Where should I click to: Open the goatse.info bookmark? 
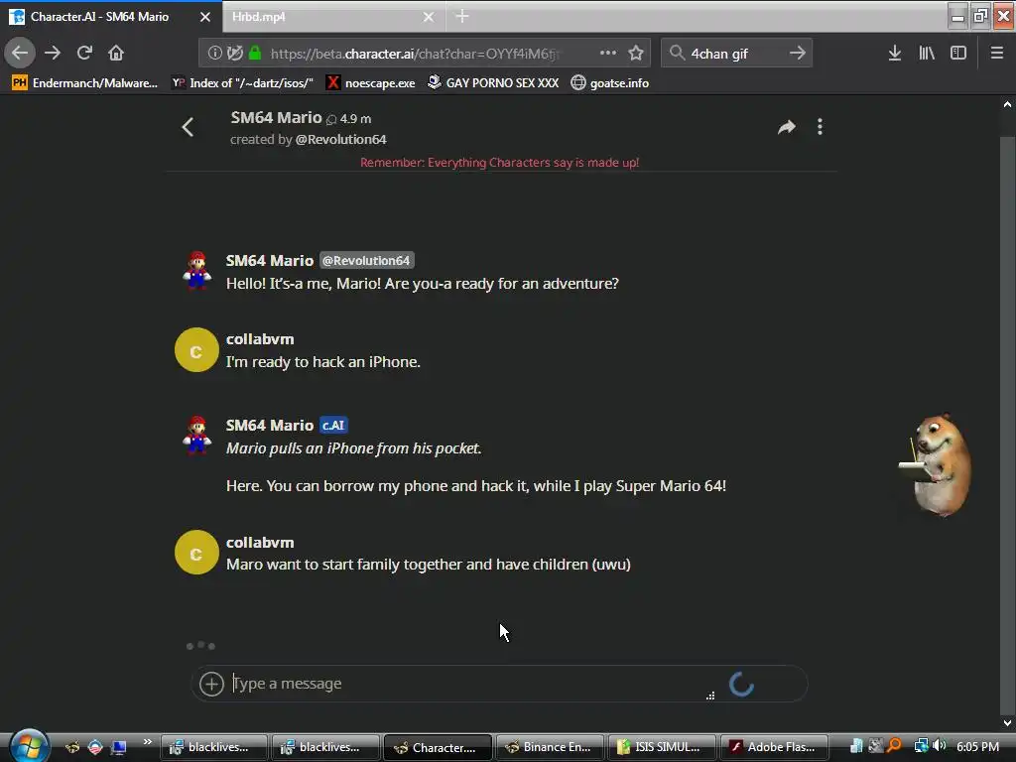tap(610, 83)
